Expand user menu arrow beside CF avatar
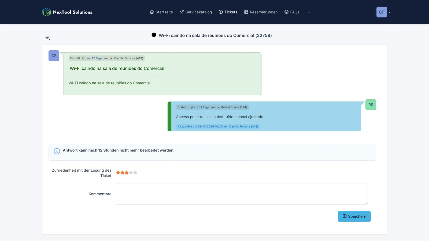 (390, 12)
